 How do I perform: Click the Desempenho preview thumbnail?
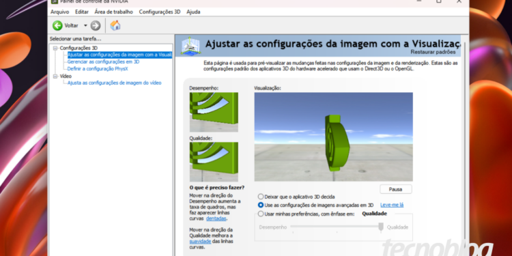[214, 112]
